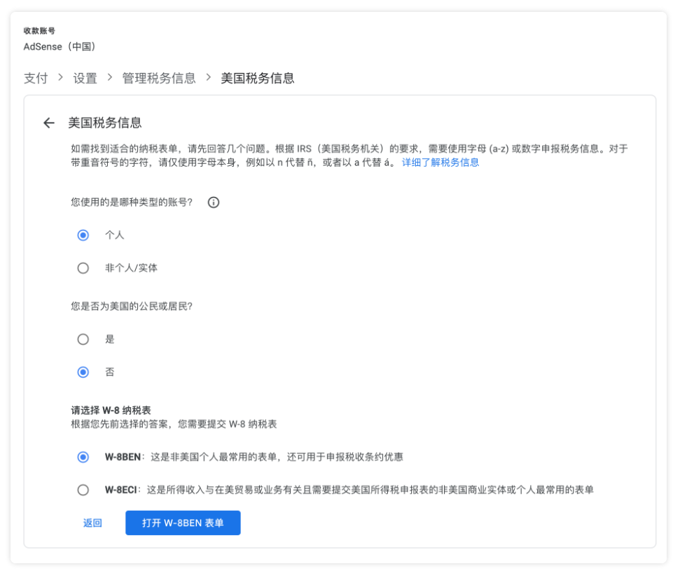Viewport: 687px width, 578px height.
Task: Select 否 for US citizen or resident
Action: tap(83, 372)
